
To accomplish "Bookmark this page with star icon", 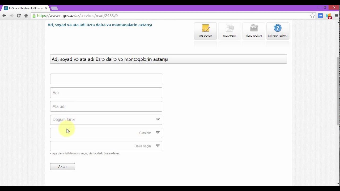I will click(312, 16).
